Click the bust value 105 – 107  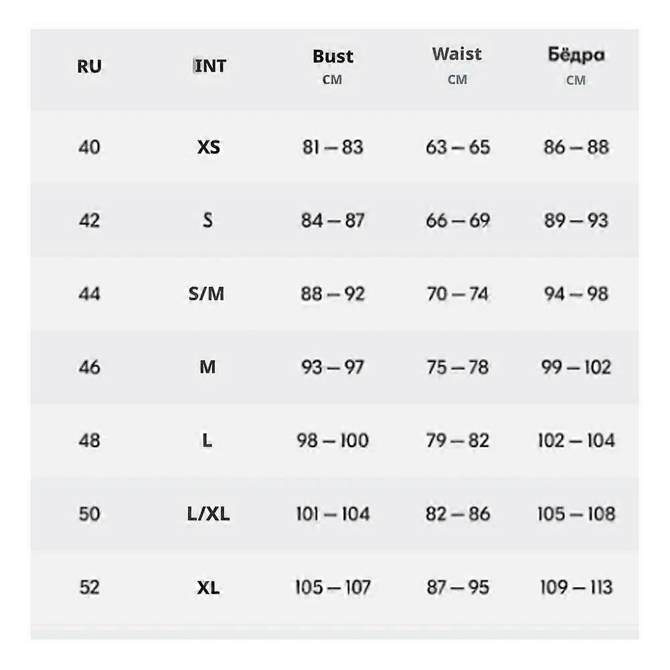point(333,588)
